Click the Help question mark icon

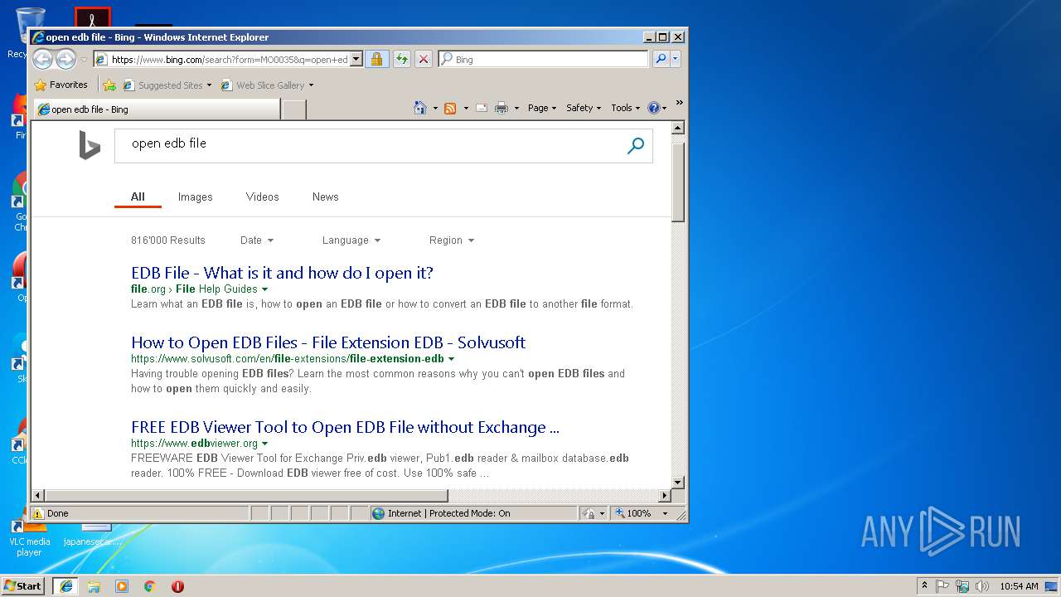click(x=653, y=108)
